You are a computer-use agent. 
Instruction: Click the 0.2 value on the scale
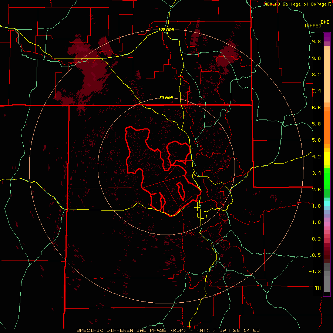(316, 239)
